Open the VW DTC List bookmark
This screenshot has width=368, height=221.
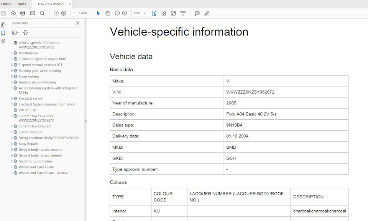pyautogui.click(x=28, y=110)
